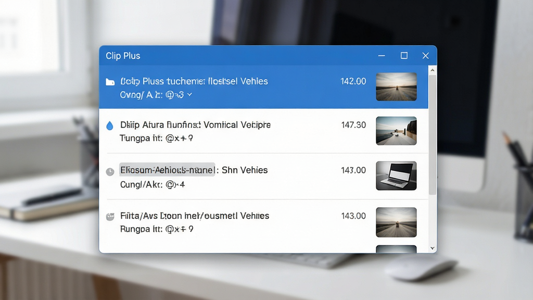Open the thumbnail in the 143.00 Fiita row
Viewport: 533px width, 300px height.
pyautogui.click(x=396, y=222)
